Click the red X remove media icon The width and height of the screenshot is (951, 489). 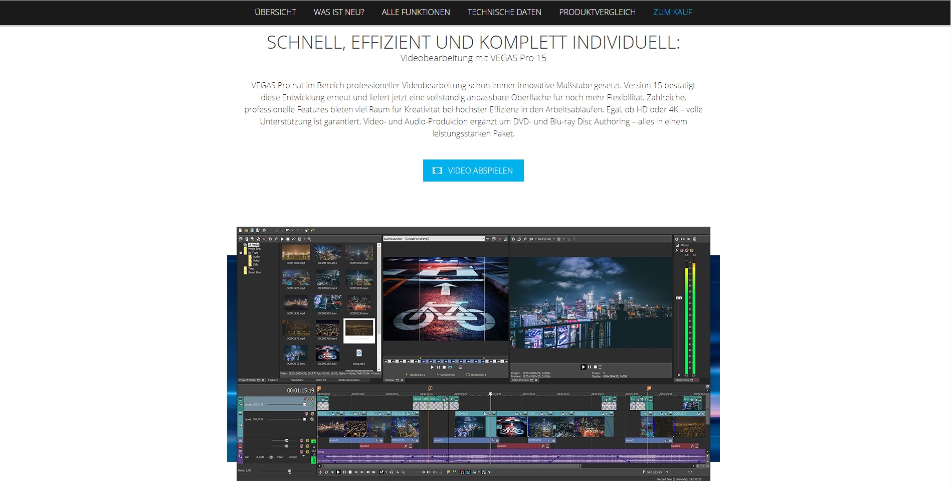[264, 239]
